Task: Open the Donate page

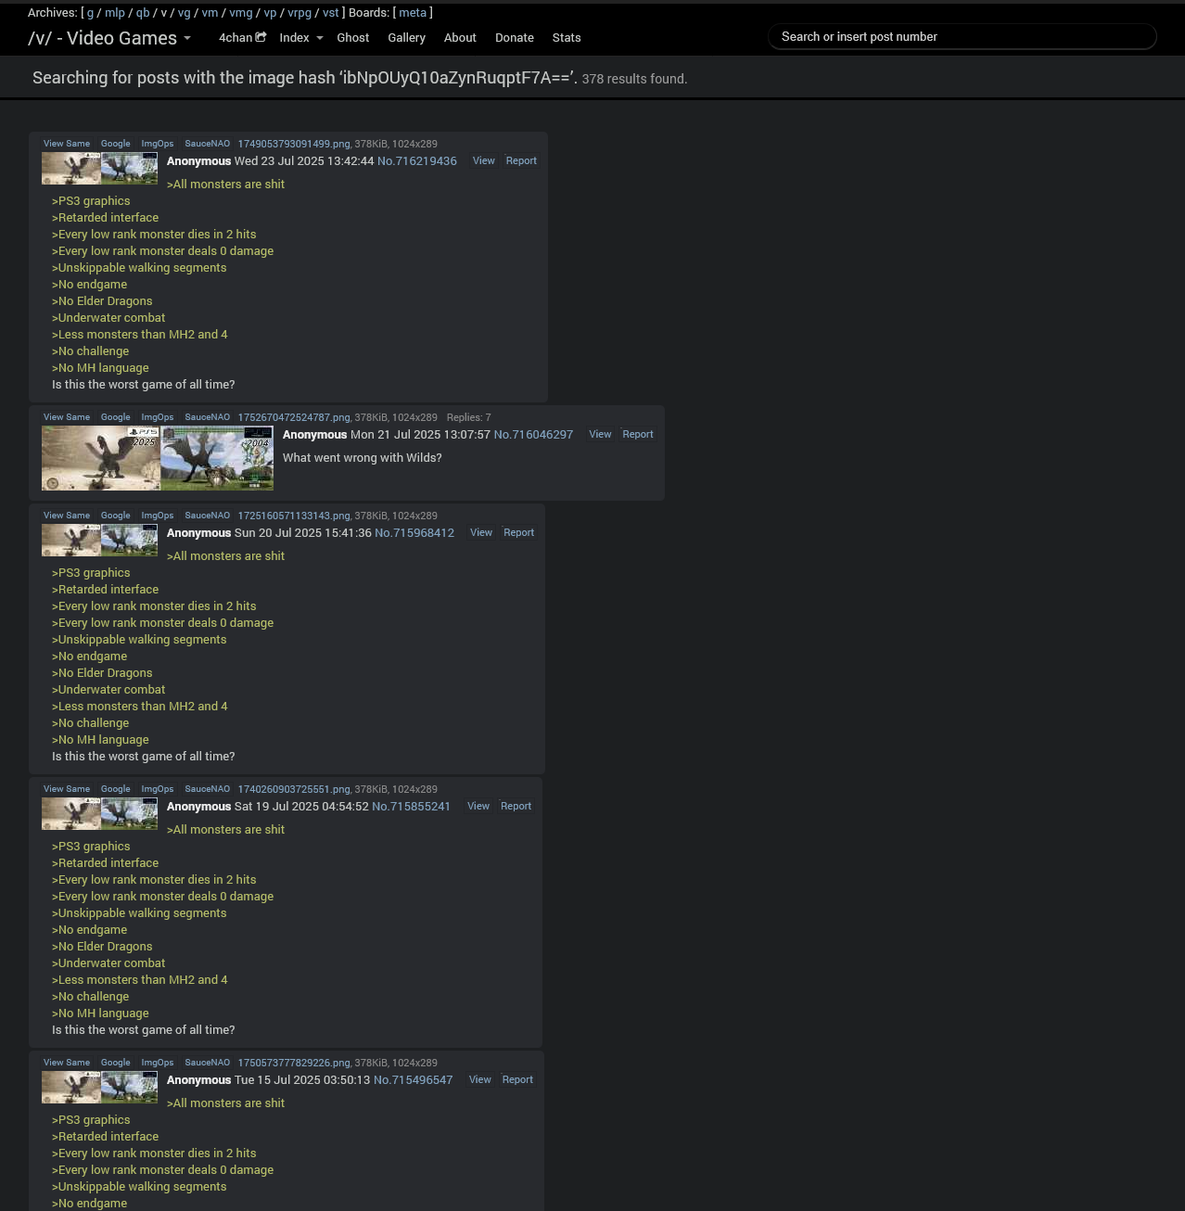Action: [x=515, y=38]
